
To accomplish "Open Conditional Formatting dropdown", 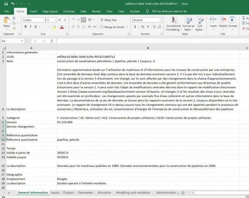I will (173, 24).
